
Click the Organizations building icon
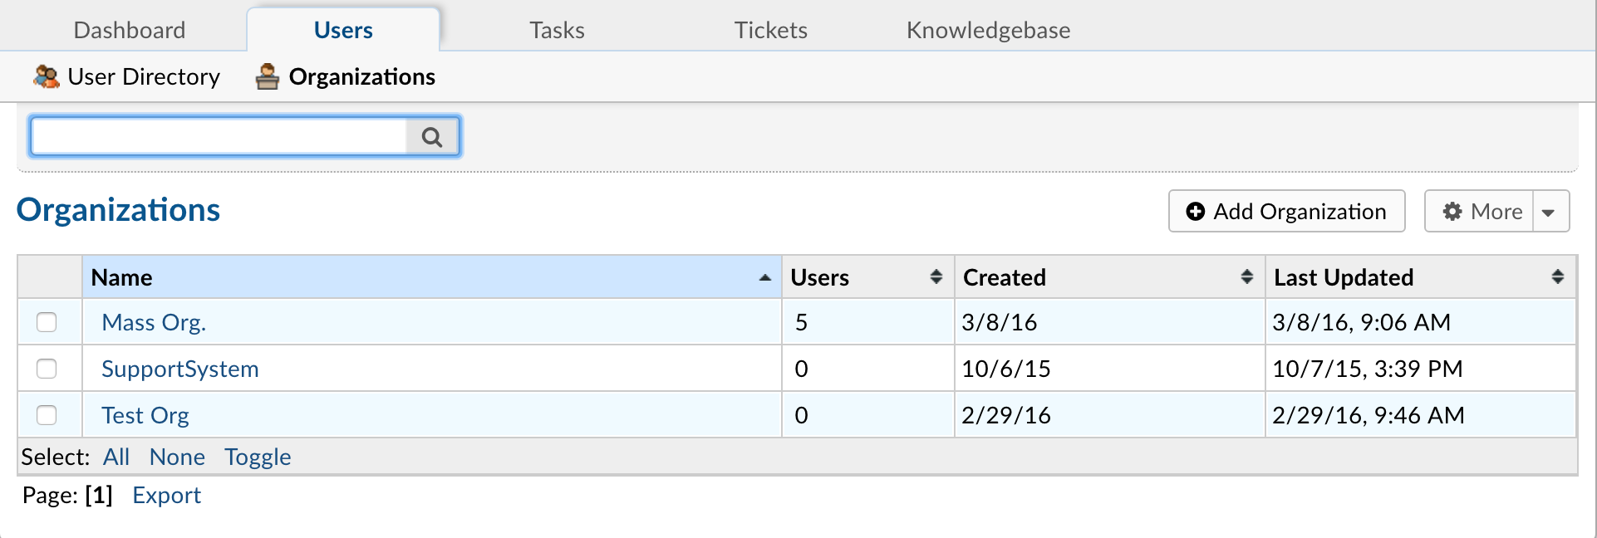point(267,76)
